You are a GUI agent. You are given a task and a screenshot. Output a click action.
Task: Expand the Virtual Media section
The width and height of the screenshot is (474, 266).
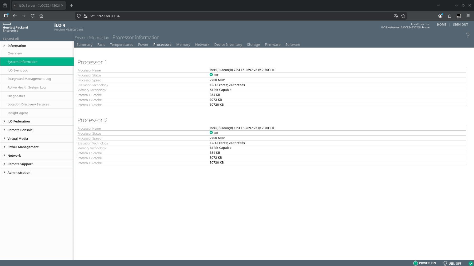(x=4, y=139)
